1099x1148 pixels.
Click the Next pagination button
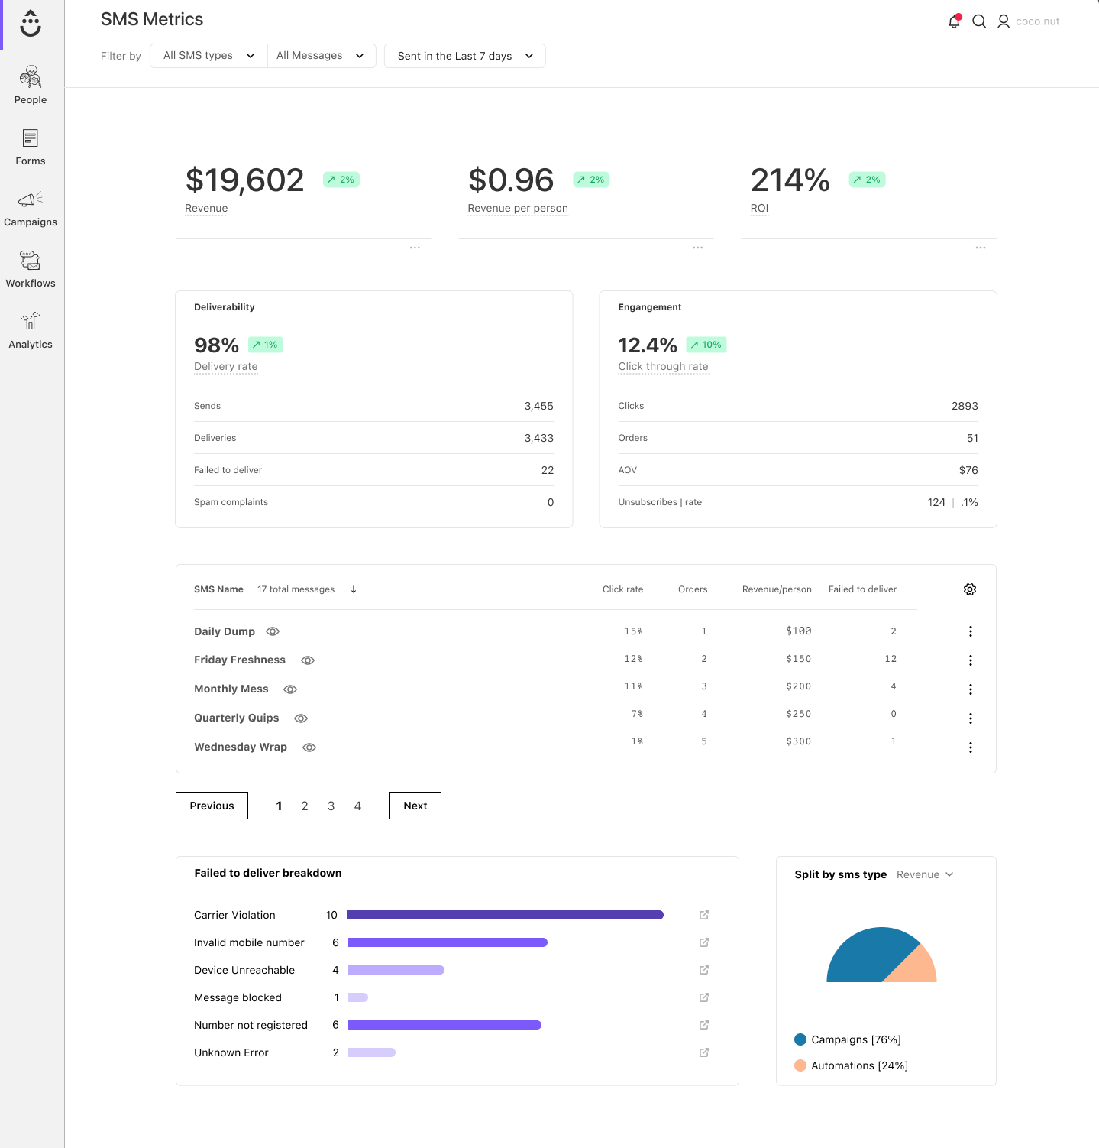click(x=415, y=806)
